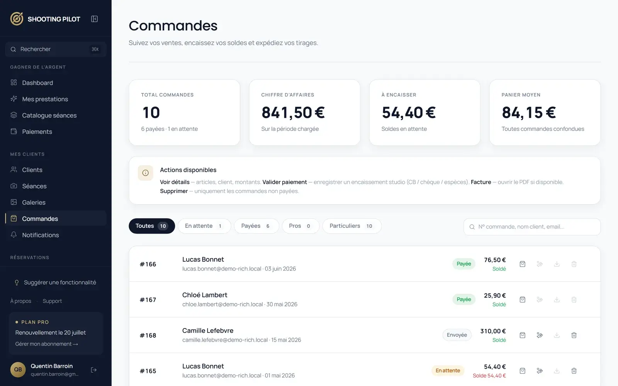Viewport: 618px width, 386px height.
Task: Switch to Particuliers filter
Action: coord(352,226)
